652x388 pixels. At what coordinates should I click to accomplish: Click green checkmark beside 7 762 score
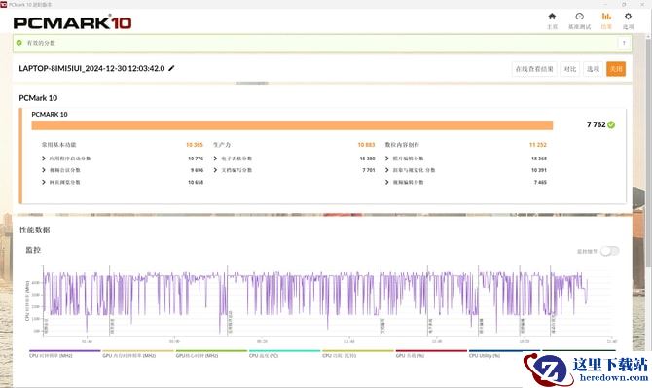click(611, 124)
